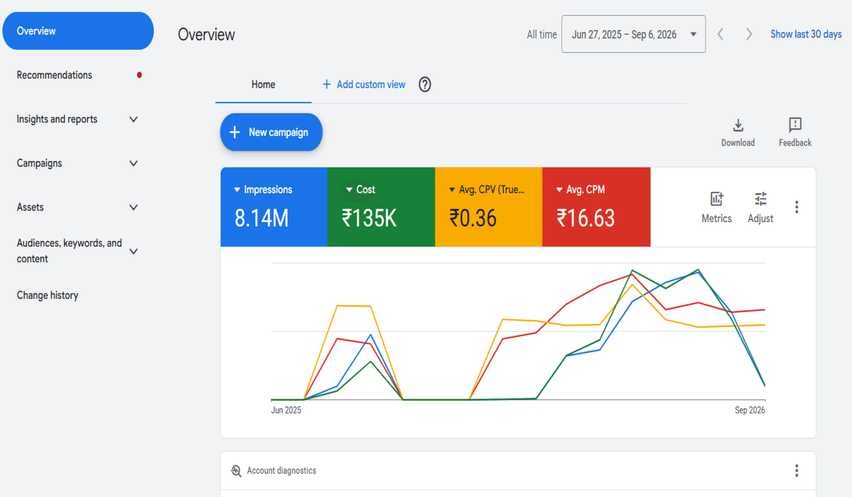Click the ₹135K cost value
This screenshot has width=852, height=497.
[369, 218]
